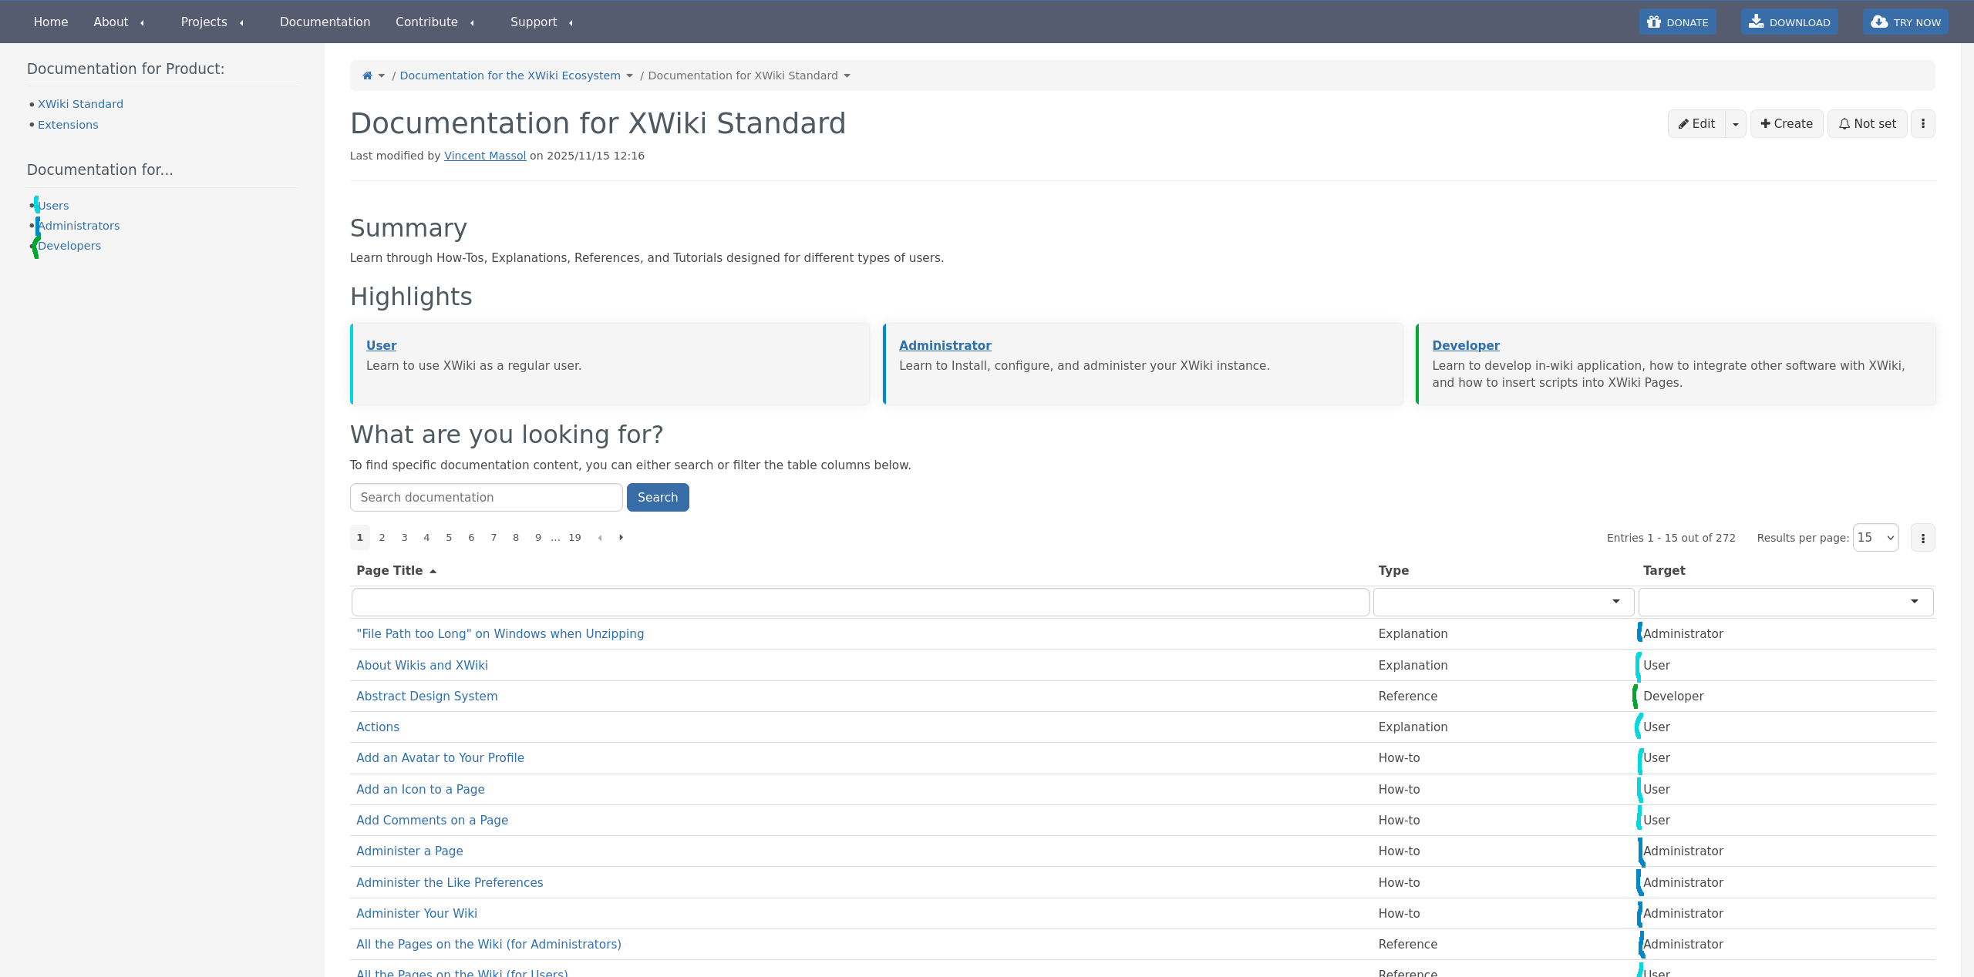The height and width of the screenshot is (977, 1974).
Task: Expand the Edit dropdown caret
Action: pyautogui.click(x=1736, y=124)
